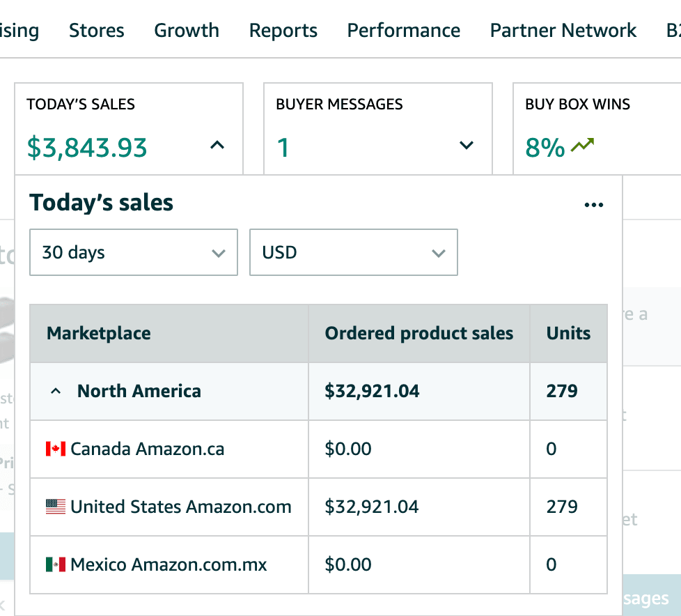Click the Mexico flag icon

(x=56, y=564)
